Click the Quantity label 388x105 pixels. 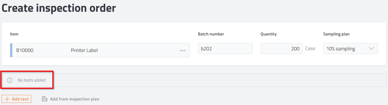point(269,34)
